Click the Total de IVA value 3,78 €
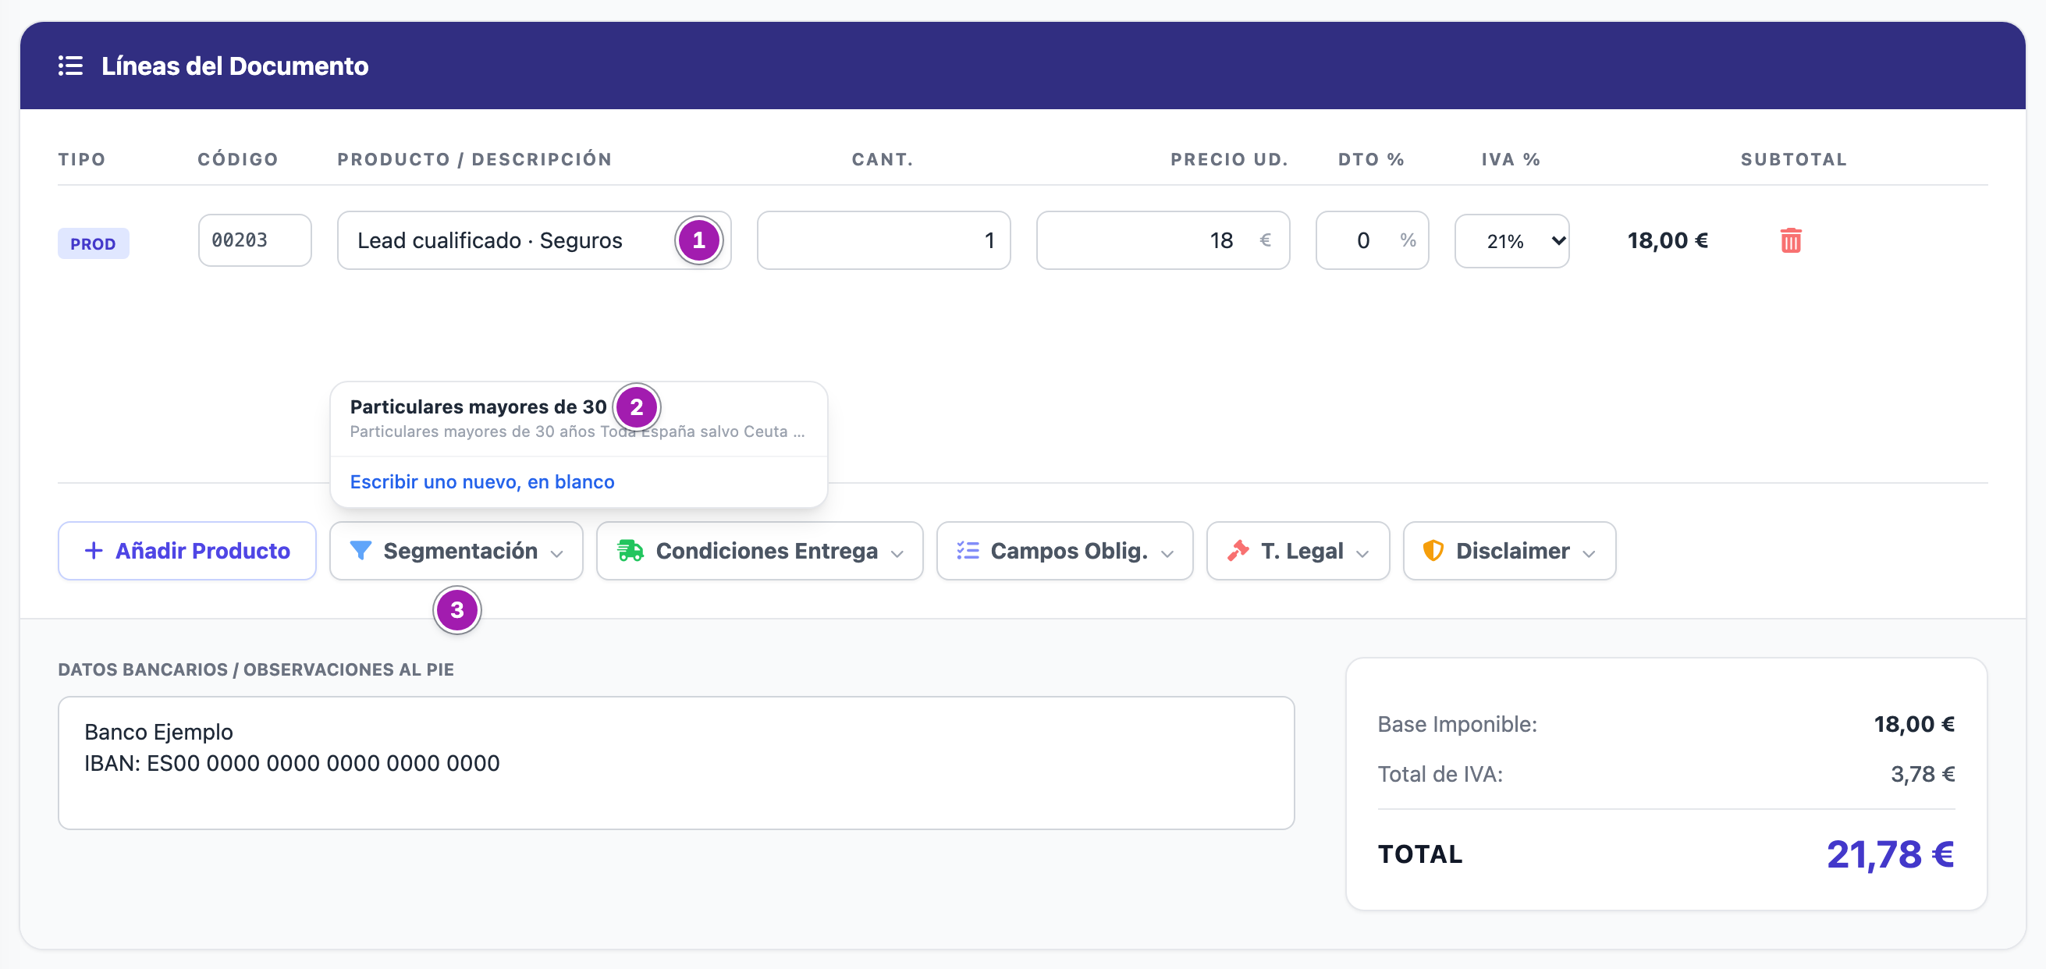Image resolution: width=2046 pixels, height=969 pixels. 1922,774
